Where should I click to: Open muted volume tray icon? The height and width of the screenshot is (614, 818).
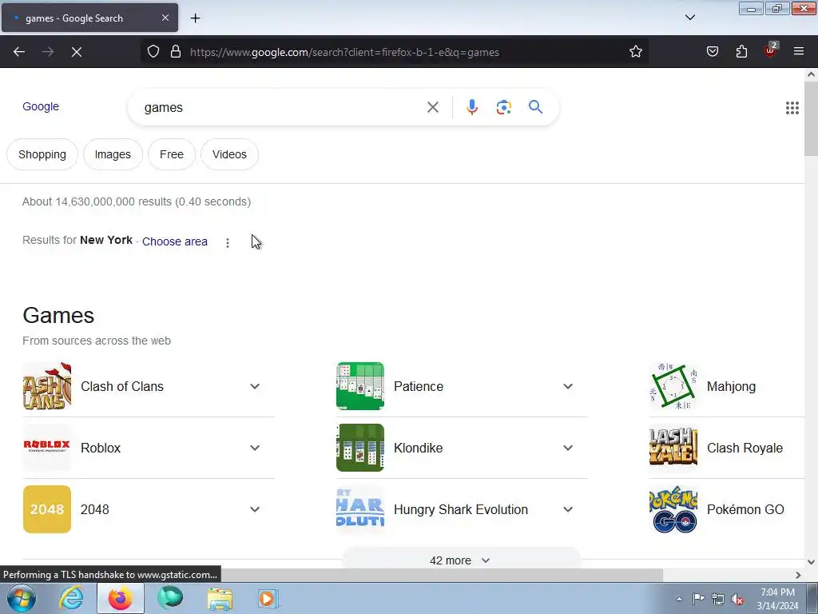[x=737, y=599]
